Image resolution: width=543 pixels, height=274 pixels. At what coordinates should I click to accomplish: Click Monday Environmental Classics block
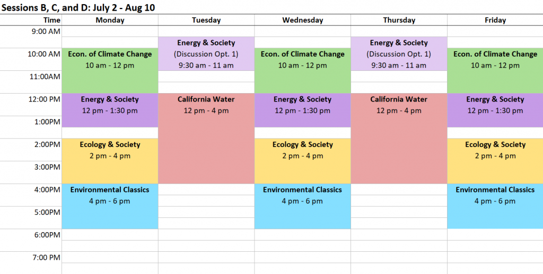click(x=110, y=206)
